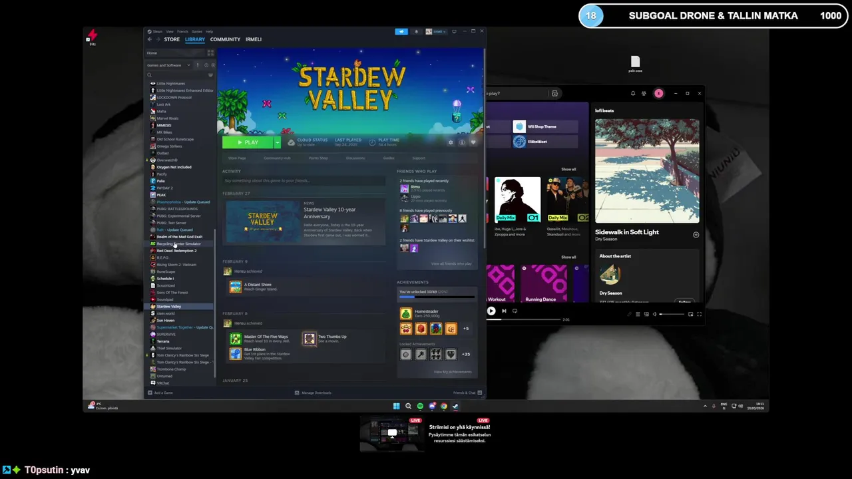Image resolution: width=852 pixels, height=479 pixels.
Task: Open the Steam menu
Action: click(x=157, y=31)
